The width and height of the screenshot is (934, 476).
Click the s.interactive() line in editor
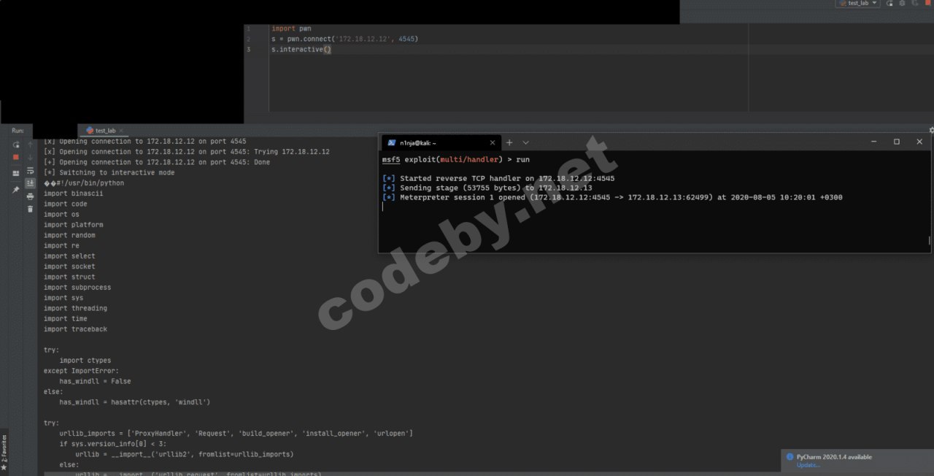[x=301, y=49]
